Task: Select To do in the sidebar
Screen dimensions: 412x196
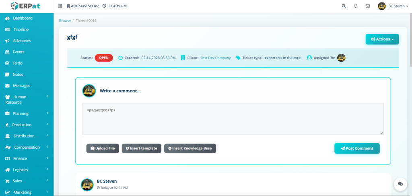Action: point(17,63)
